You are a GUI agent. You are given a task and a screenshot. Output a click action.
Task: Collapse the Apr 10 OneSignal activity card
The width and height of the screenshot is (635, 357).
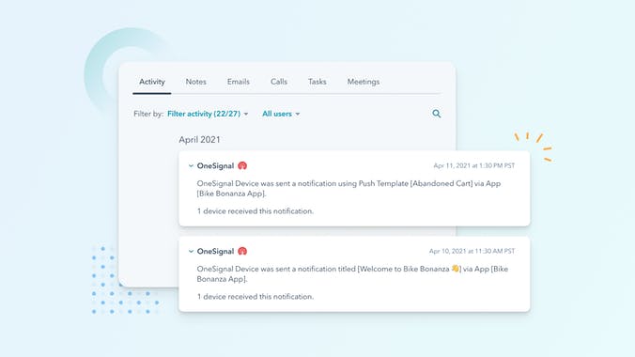(191, 251)
